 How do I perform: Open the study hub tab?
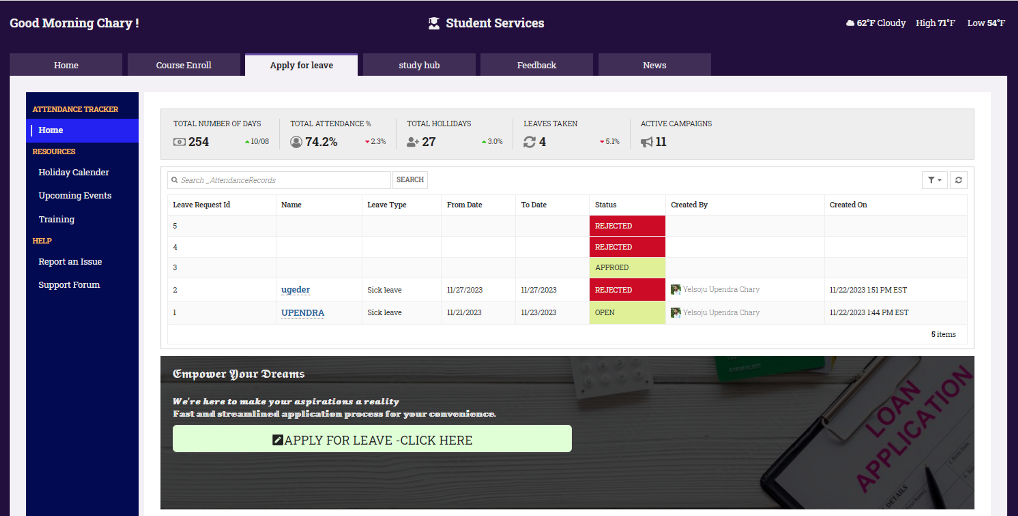(419, 65)
